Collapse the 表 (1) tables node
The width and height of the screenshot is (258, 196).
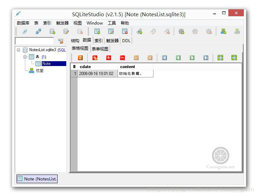click(x=25, y=57)
